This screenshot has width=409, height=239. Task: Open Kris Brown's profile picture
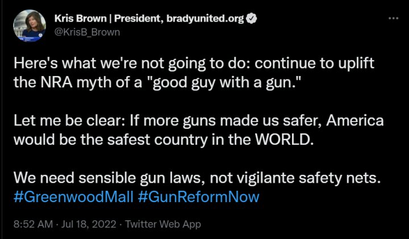coord(30,26)
